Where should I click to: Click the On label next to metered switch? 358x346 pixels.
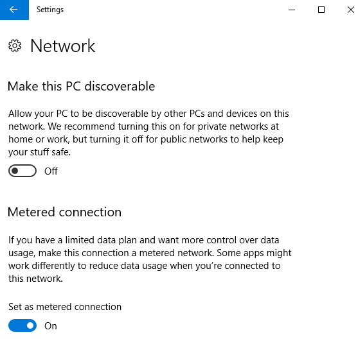point(51,326)
